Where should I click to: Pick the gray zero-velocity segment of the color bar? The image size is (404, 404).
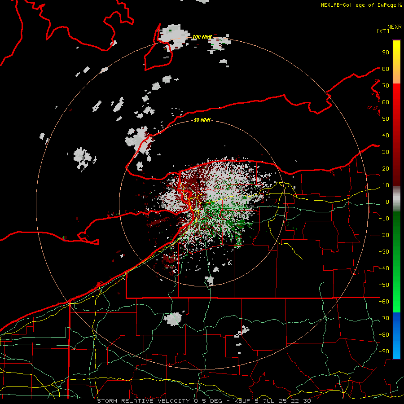(396, 199)
